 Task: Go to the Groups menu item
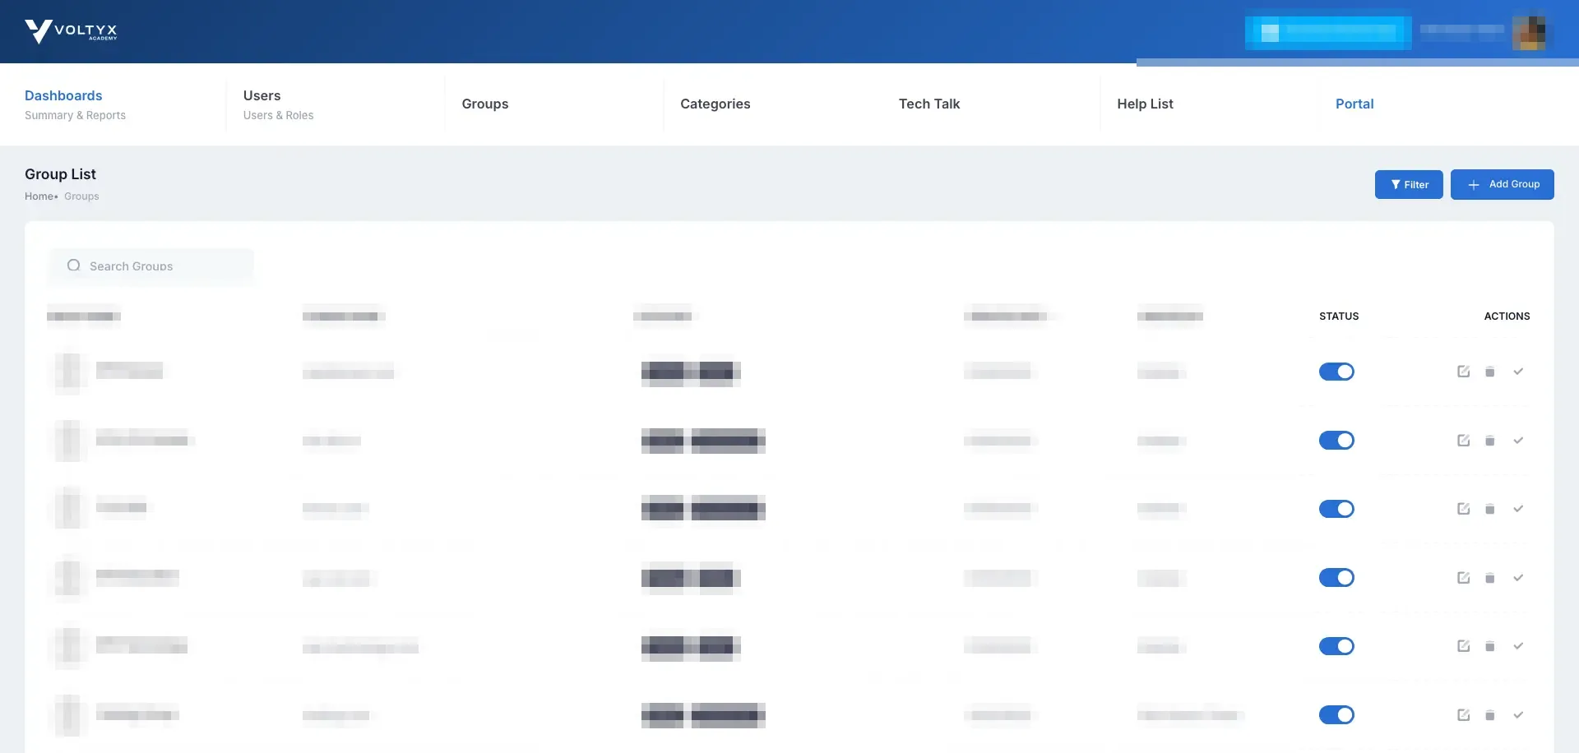485,104
